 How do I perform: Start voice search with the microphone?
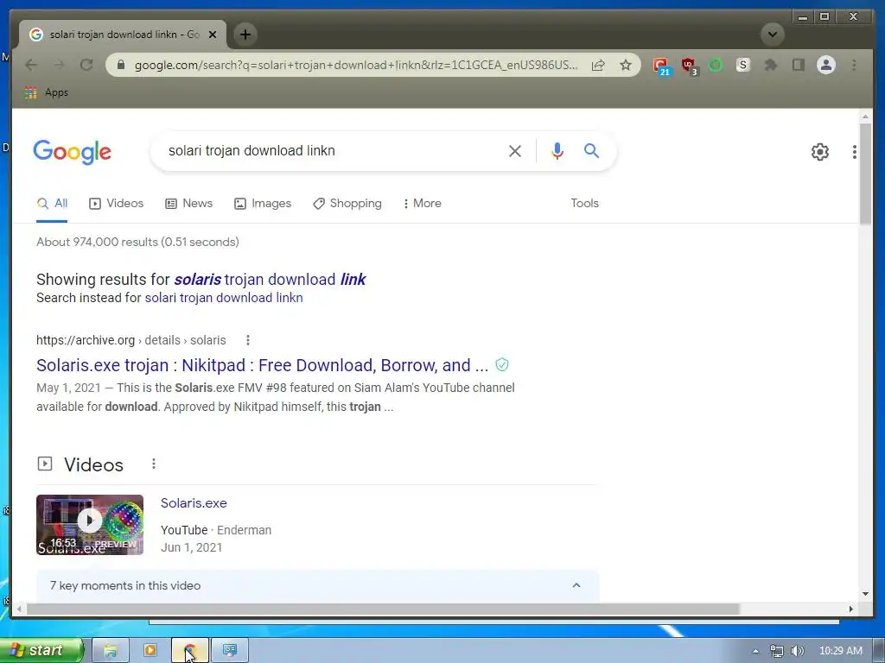click(557, 151)
